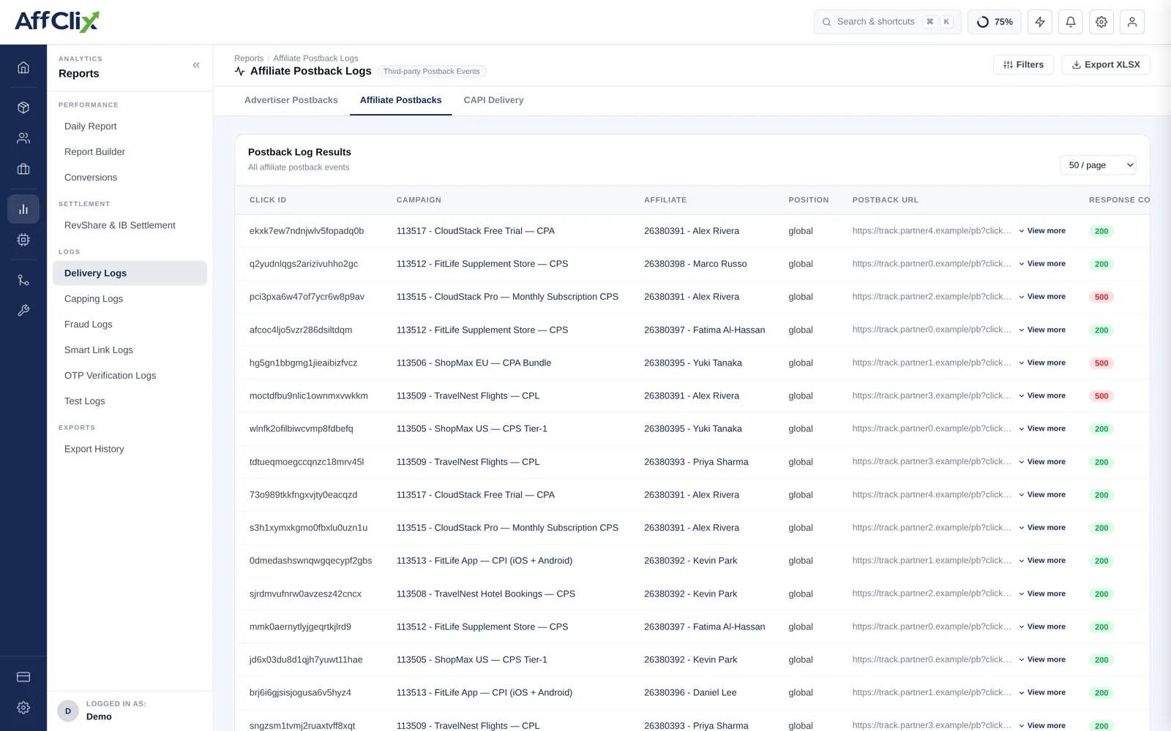Screen dimensions: 1171x731
Task: Click the 200 response badge for ekxk7ew7ndnjwlv5fopadq0b
Action: (x=1101, y=231)
